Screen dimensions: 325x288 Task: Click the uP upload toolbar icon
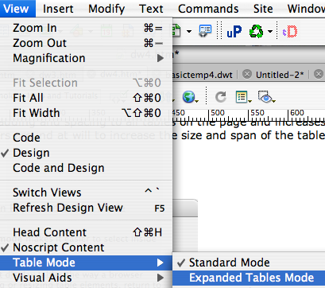[234, 32]
